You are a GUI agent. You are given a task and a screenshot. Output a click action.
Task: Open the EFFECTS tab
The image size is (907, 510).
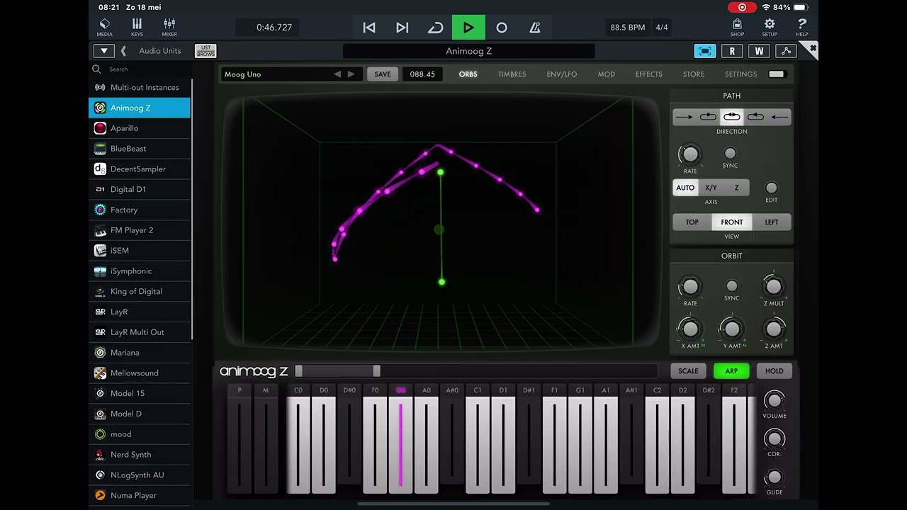pyautogui.click(x=649, y=74)
